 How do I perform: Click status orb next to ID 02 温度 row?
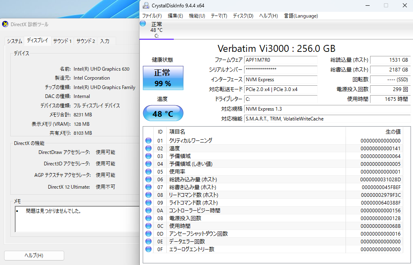(x=148, y=148)
